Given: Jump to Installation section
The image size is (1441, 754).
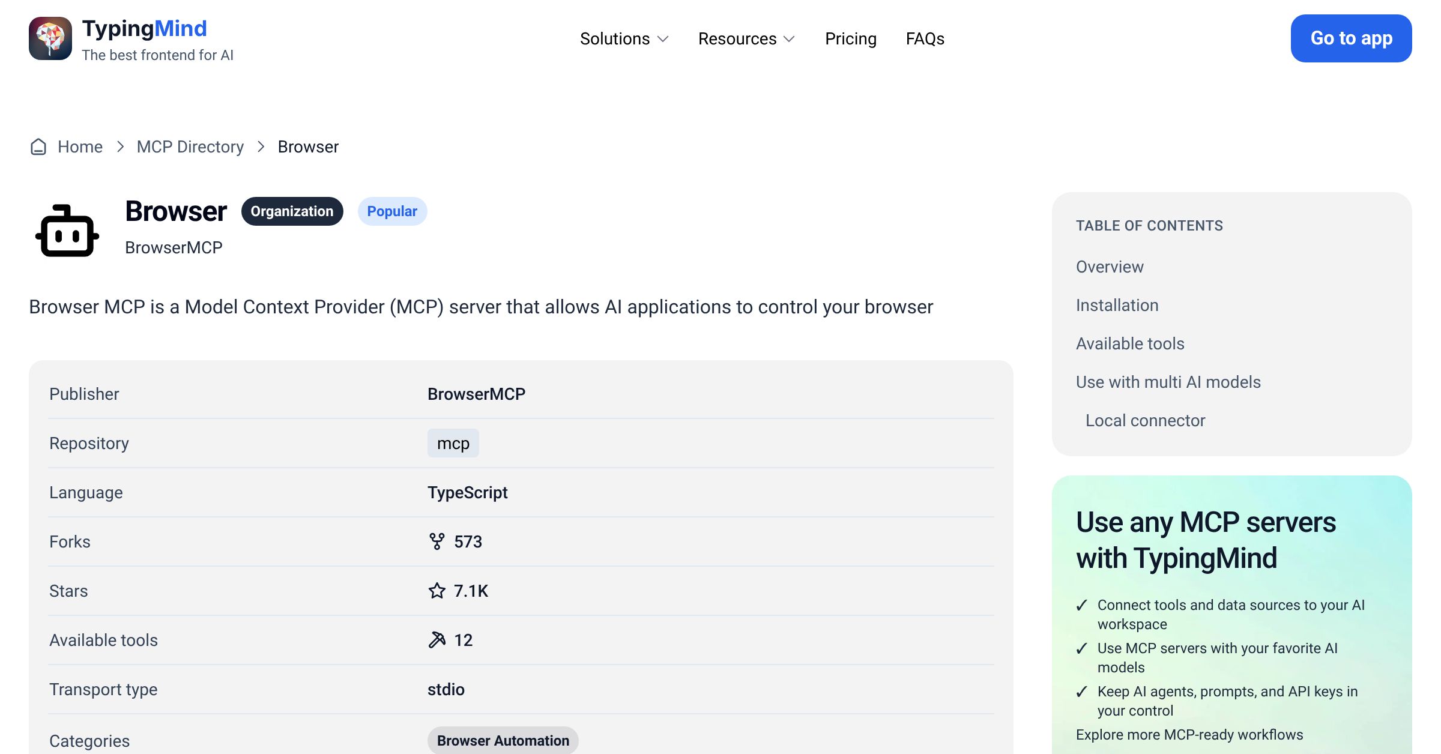Looking at the screenshot, I should [1117, 305].
